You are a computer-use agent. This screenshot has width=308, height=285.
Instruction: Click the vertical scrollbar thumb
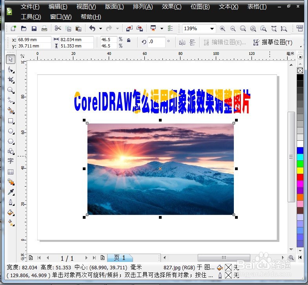pos(291,157)
